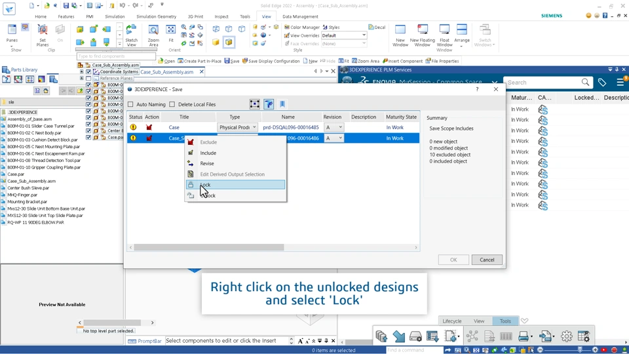Screen dimensions: 629x354
Task: Click Cancel in the Save dialog
Action: (x=487, y=260)
